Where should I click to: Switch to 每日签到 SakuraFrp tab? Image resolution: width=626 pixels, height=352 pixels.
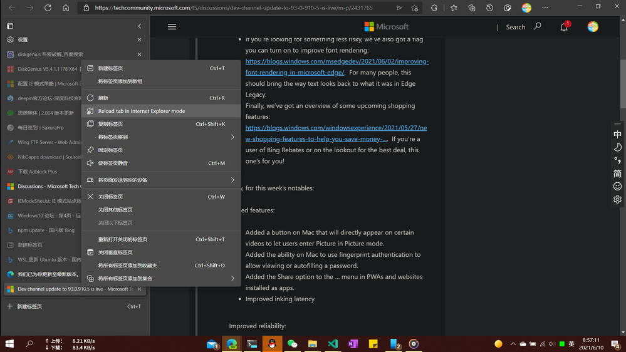click(x=43, y=128)
